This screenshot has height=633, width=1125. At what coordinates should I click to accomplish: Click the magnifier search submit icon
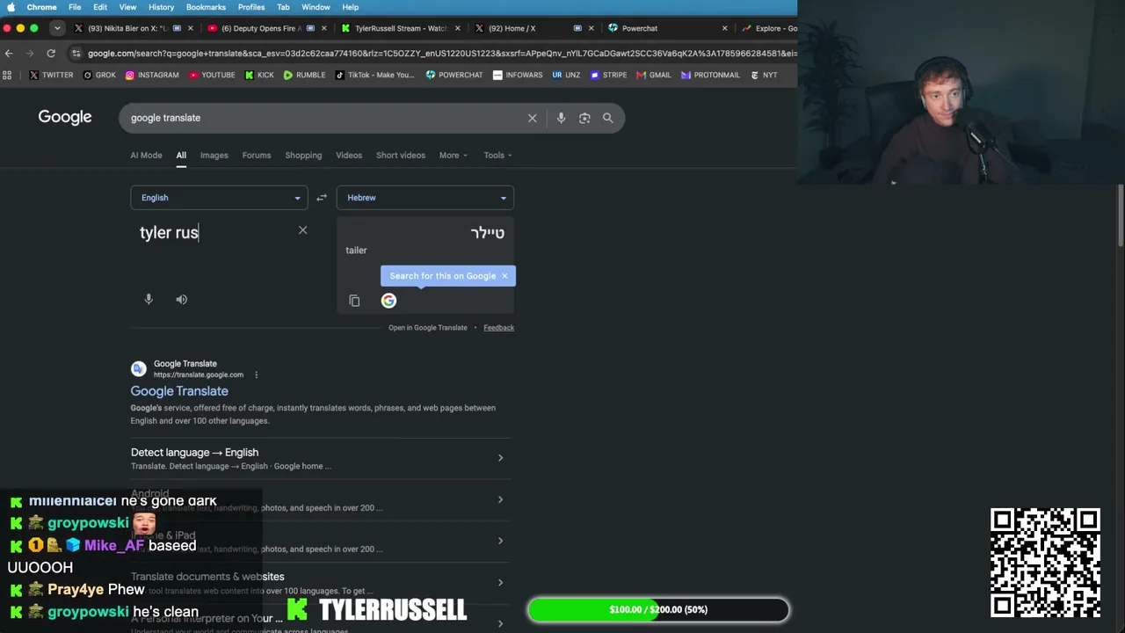[607, 118]
